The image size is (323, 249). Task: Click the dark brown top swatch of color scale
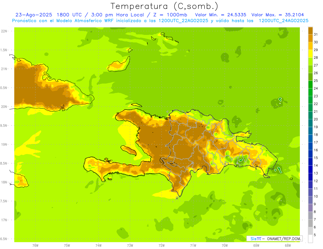310,30
